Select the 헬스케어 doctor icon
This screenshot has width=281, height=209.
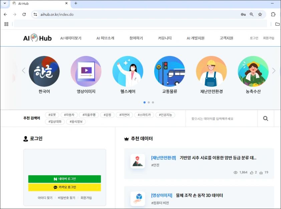128,71
